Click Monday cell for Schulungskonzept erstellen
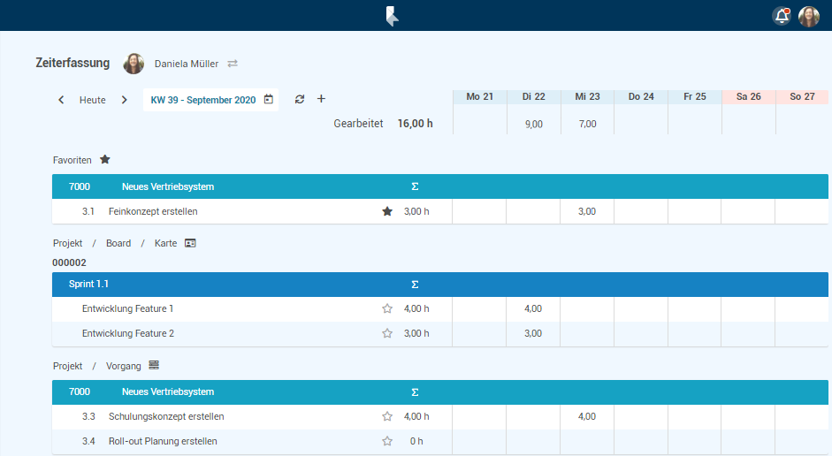This screenshot has height=456, width=832. tap(478, 416)
